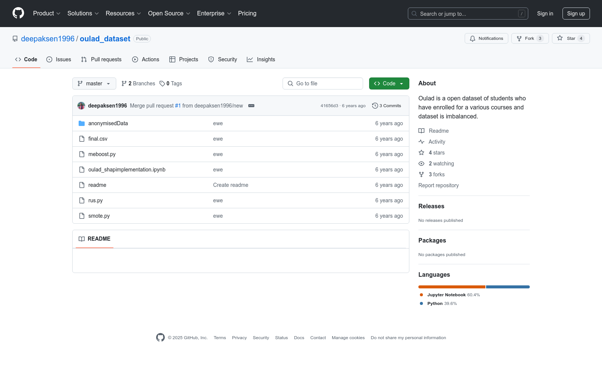Image resolution: width=602 pixels, height=376 pixels.
Task: Click the file icon beside readme
Action: pos(82,185)
